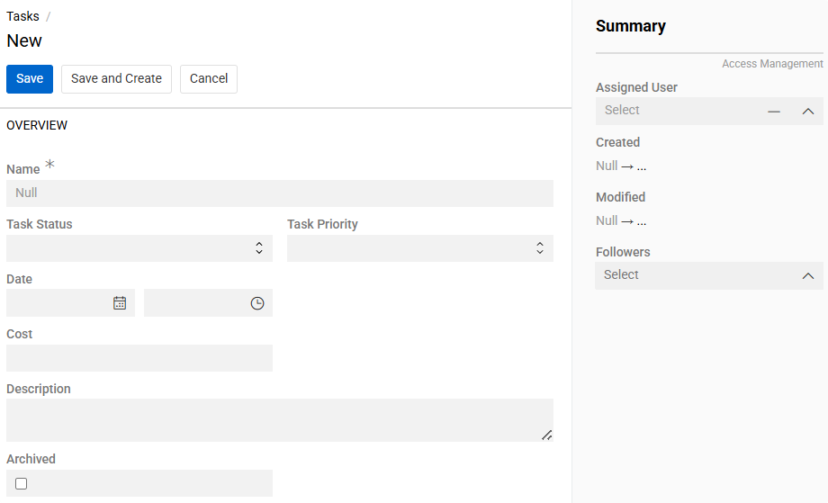
Task: Open the clock time picker icon
Action: pos(257,303)
